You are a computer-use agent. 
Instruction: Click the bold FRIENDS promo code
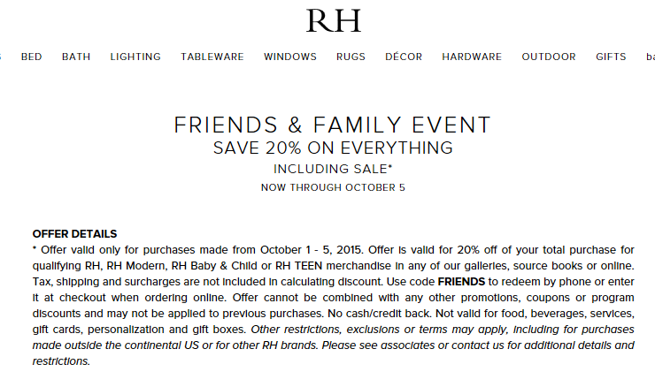tap(461, 282)
